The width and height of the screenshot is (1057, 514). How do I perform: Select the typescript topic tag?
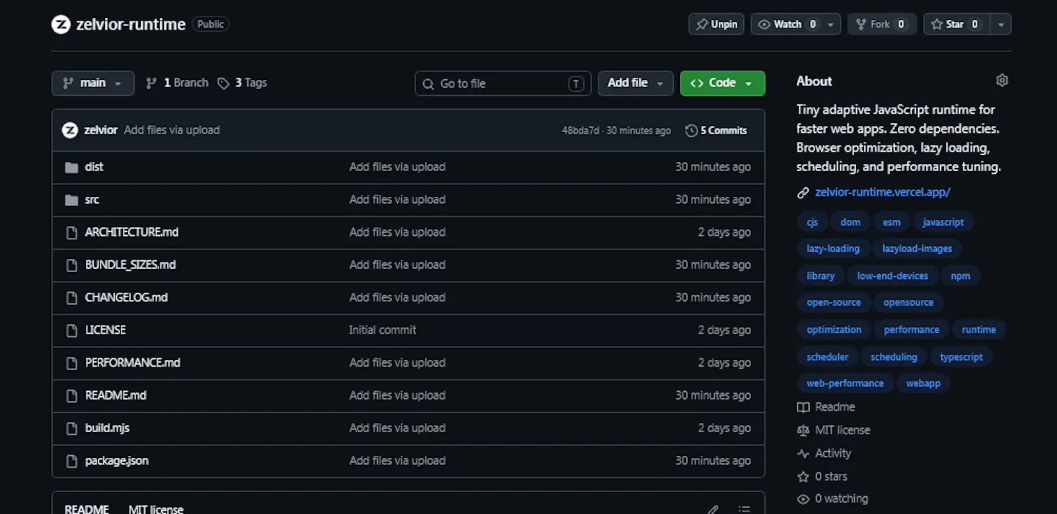961,357
